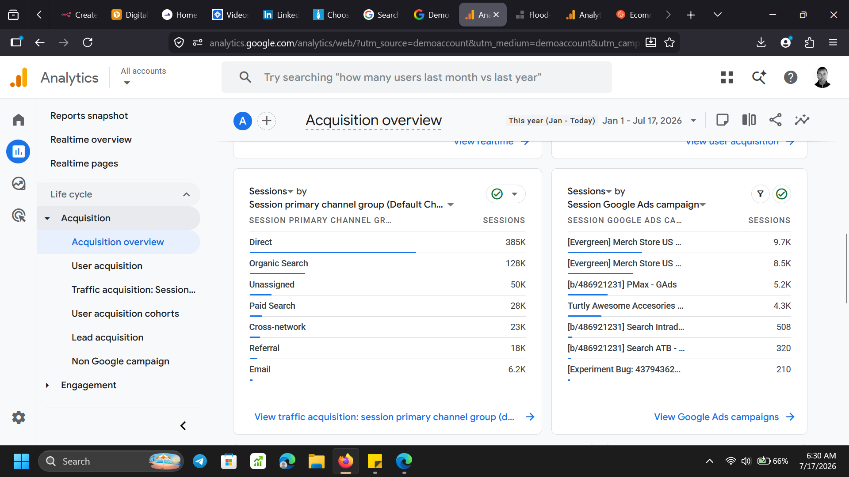Image resolution: width=849 pixels, height=477 pixels.
Task: Click the Analytics search input field
Action: [417, 77]
